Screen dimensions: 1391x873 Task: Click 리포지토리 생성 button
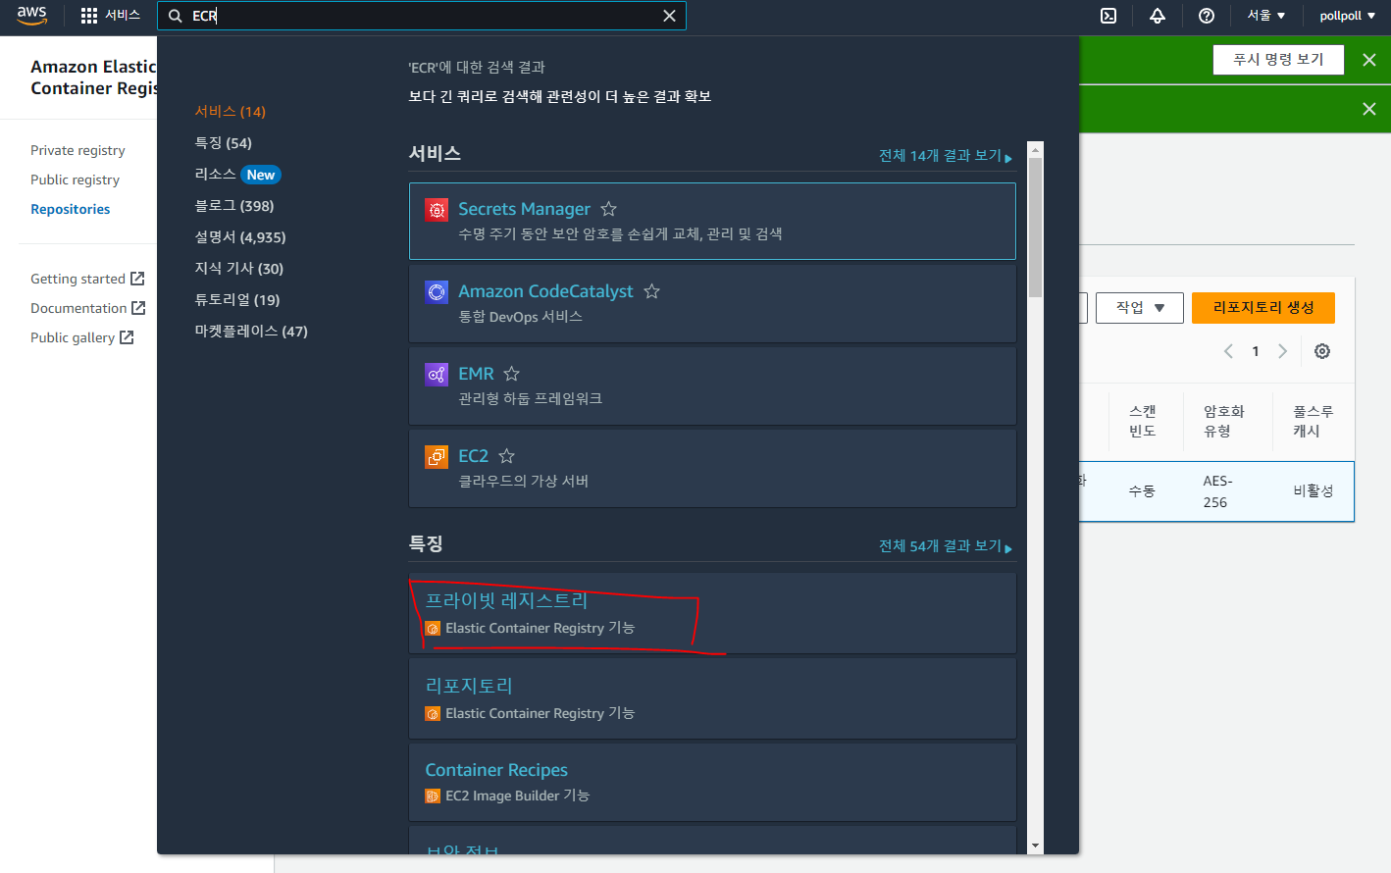click(1263, 308)
